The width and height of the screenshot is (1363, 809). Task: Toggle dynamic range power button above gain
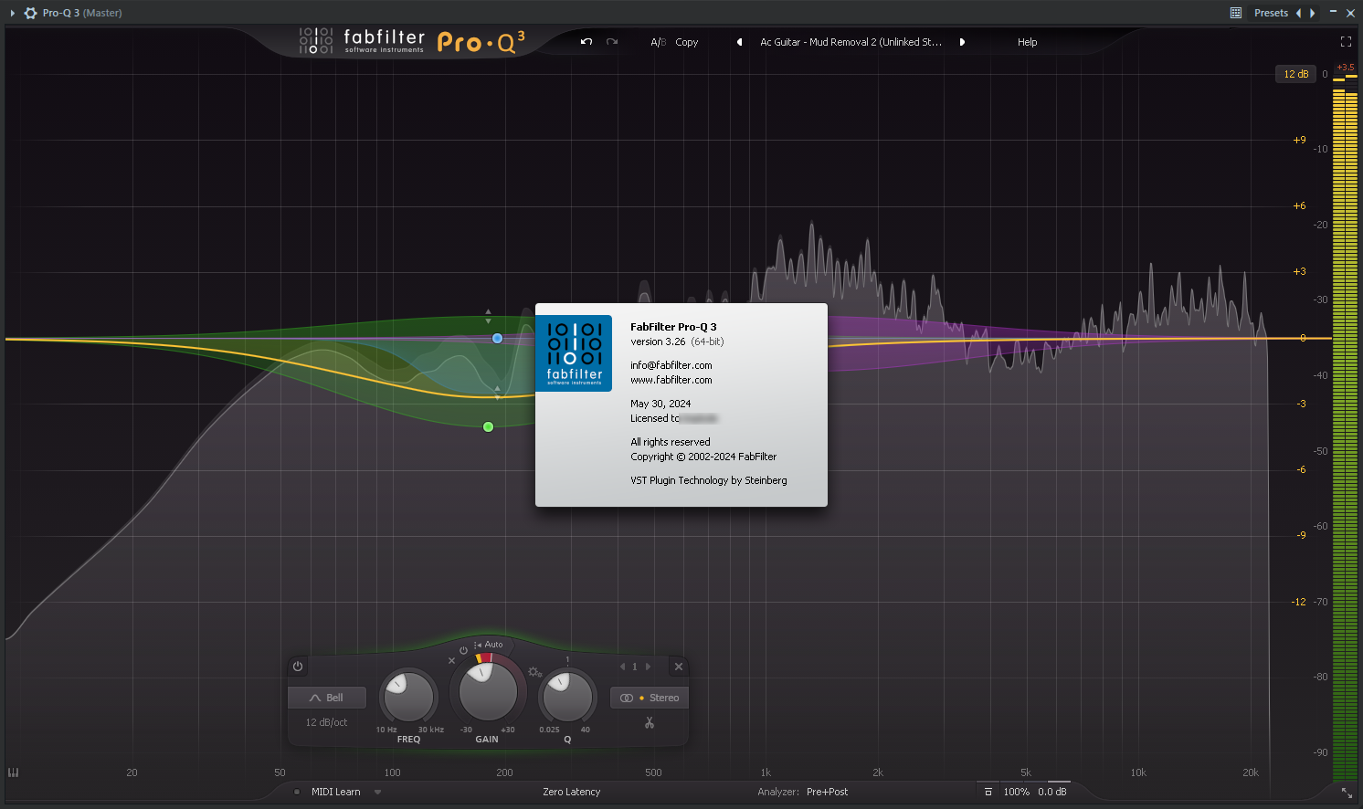[463, 650]
